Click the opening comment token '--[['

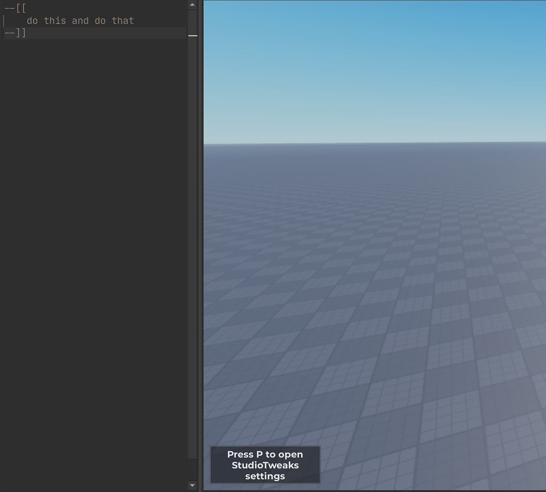[x=15, y=8]
